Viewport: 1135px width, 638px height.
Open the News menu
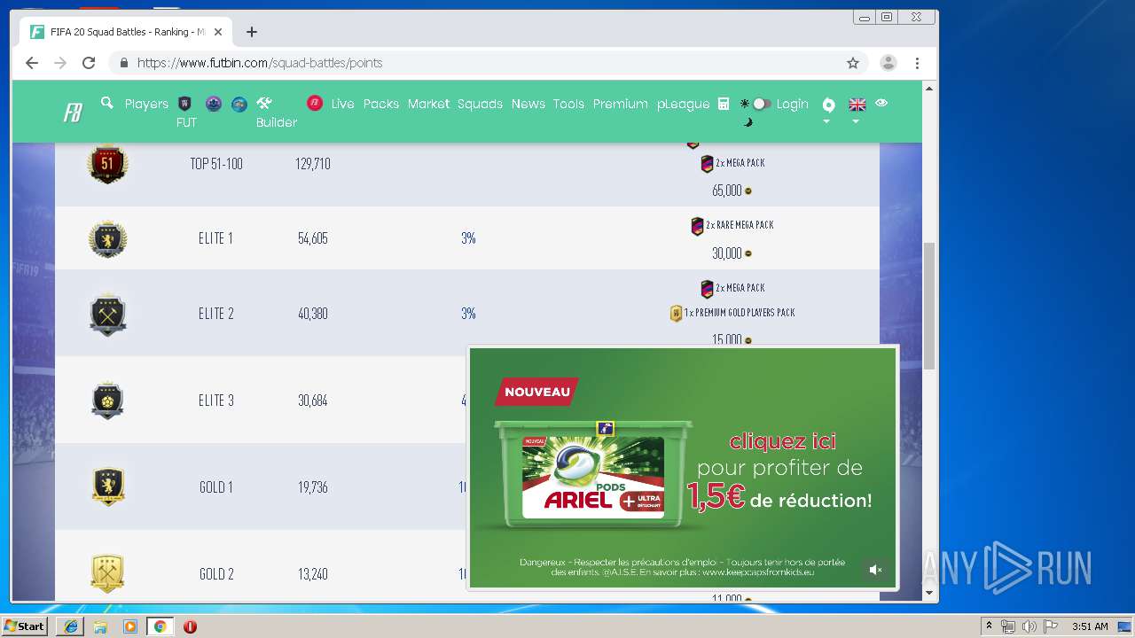pos(528,104)
